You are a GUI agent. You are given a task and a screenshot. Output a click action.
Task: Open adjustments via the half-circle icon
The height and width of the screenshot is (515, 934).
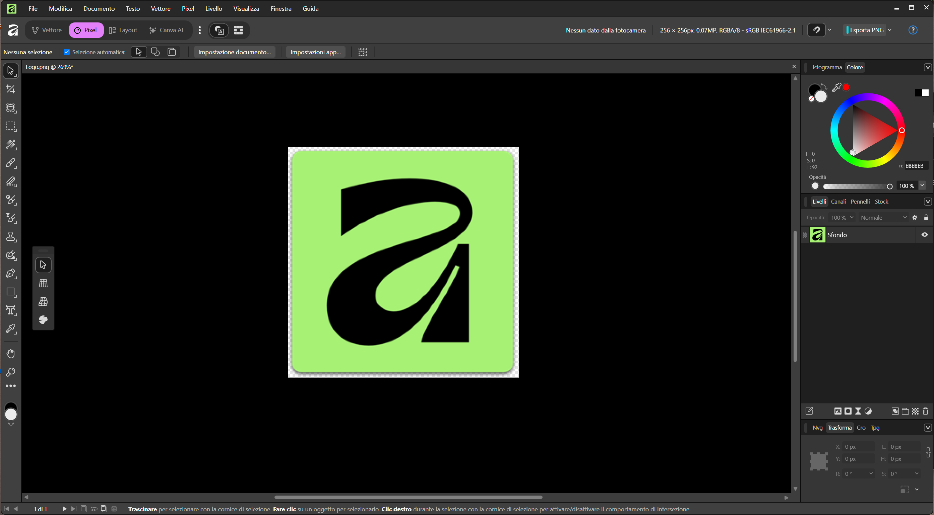[x=868, y=411]
